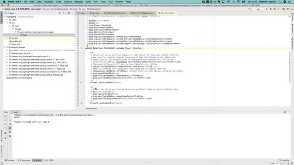
Task: Hide the Run panel with minus icon
Action: point(288,112)
